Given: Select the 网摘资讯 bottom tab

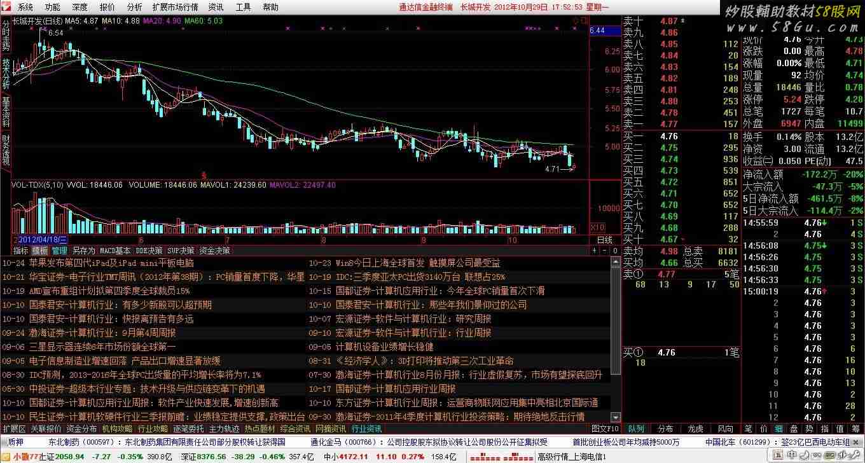Looking at the screenshot, I should 331,429.
